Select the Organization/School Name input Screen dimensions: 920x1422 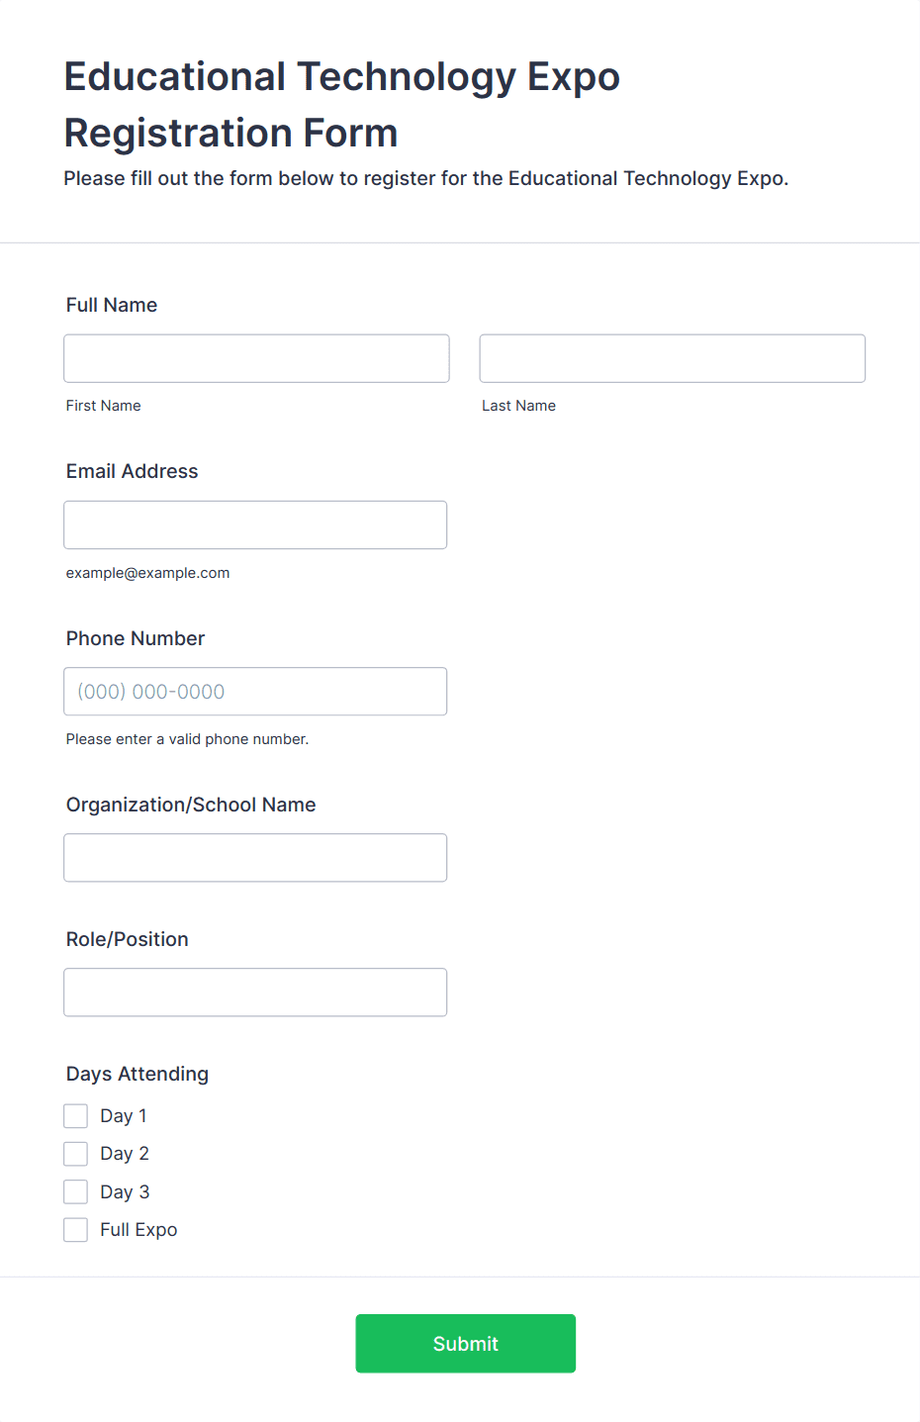pyautogui.click(x=255, y=858)
